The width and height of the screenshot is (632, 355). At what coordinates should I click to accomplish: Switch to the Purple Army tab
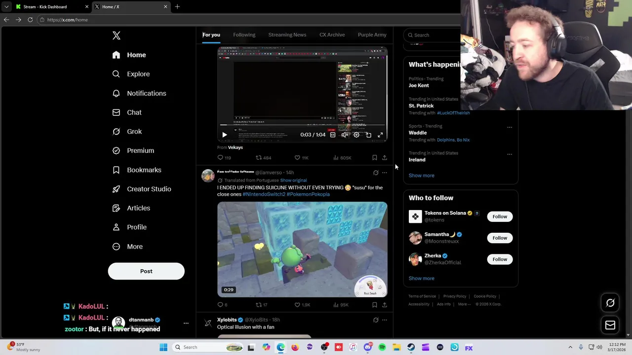(372, 35)
